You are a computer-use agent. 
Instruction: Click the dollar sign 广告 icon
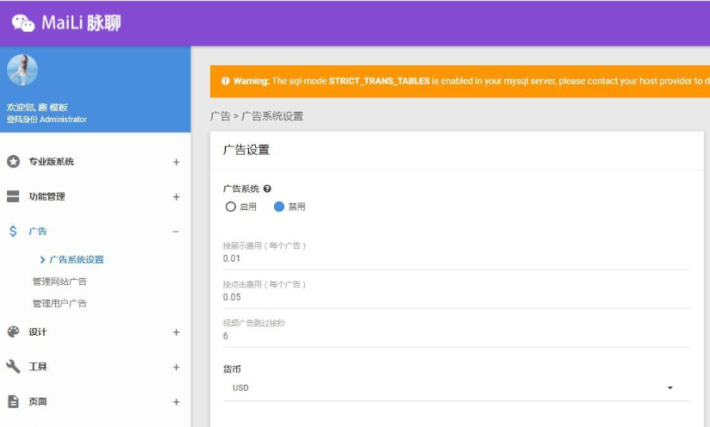[13, 231]
